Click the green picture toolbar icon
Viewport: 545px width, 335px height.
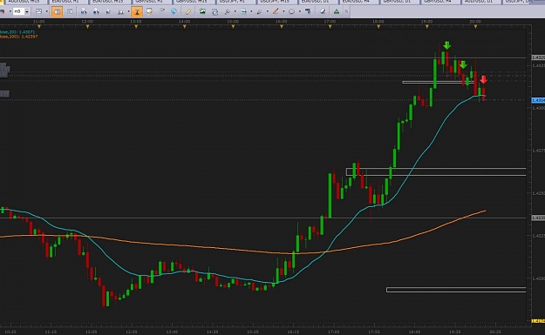coord(202,11)
